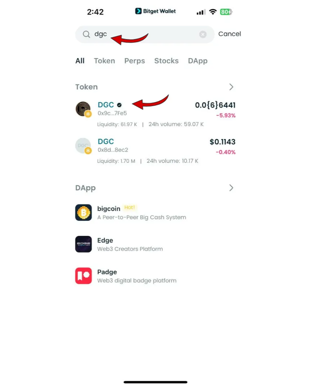Viewport: 320px width, 387px height.
Task: Tap the magnifying glass search icon
Action: (86, 34)
